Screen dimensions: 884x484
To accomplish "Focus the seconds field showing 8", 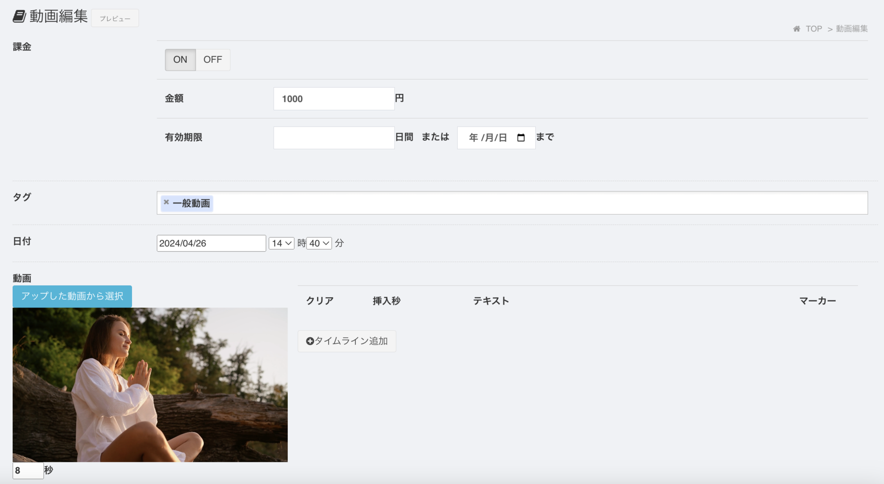I will 28,470.
